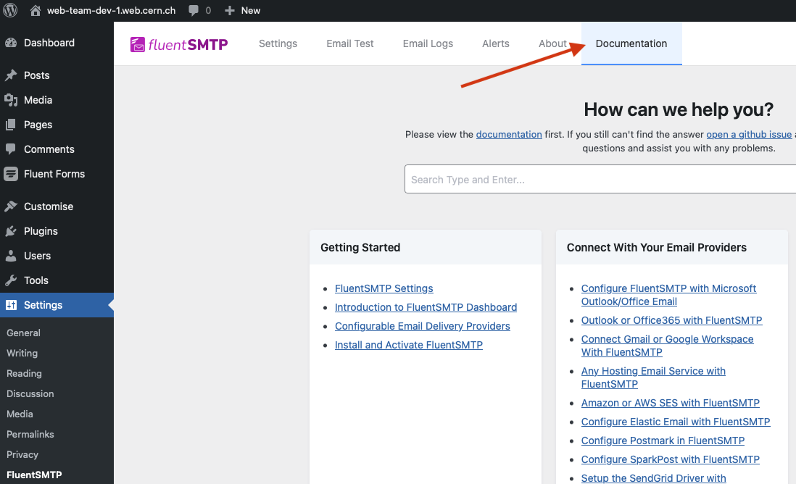796x484 pixels.
Task: Click the Comments speech bubble sidebar icon
Action: (x=11, y=149)
